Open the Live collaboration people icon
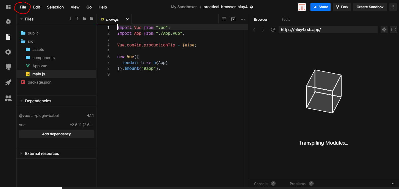The width and height of the screenshot is (399, 189). click(8, 98)
